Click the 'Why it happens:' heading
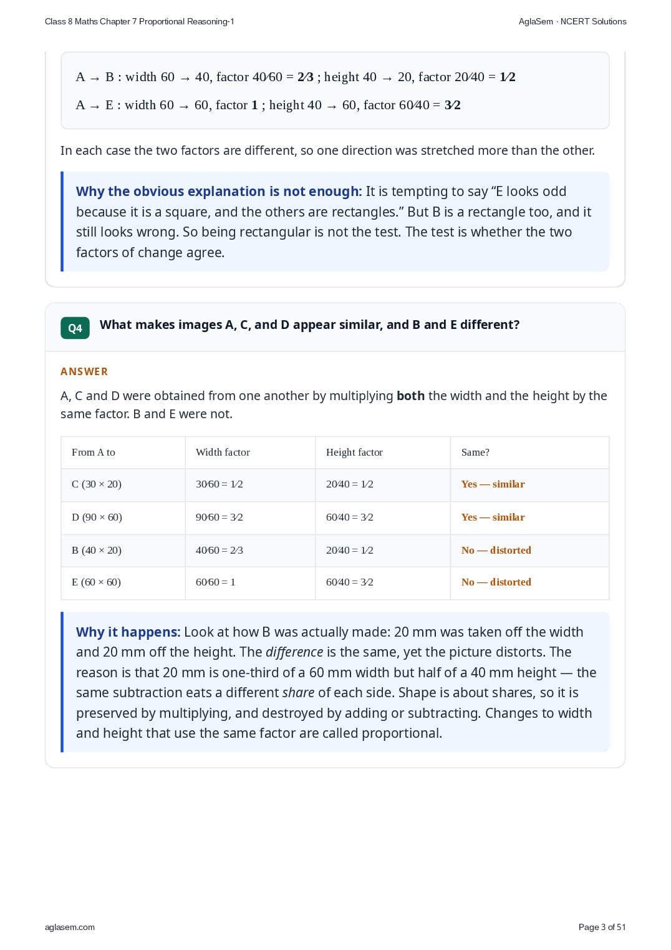Image resolution: width=671 pixels, height=950 pixels. click(128, 632)
